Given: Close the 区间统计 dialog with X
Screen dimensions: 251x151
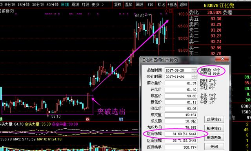Looking at the screenshot, I should point(222,59).
